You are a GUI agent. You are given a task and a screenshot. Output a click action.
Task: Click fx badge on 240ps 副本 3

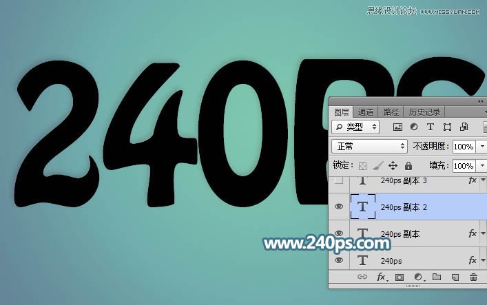(x=473, y=180)
